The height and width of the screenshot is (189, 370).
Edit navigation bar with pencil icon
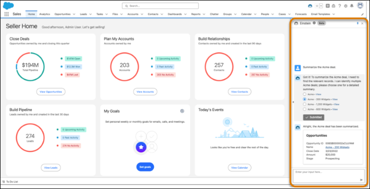tap(363, 14)
